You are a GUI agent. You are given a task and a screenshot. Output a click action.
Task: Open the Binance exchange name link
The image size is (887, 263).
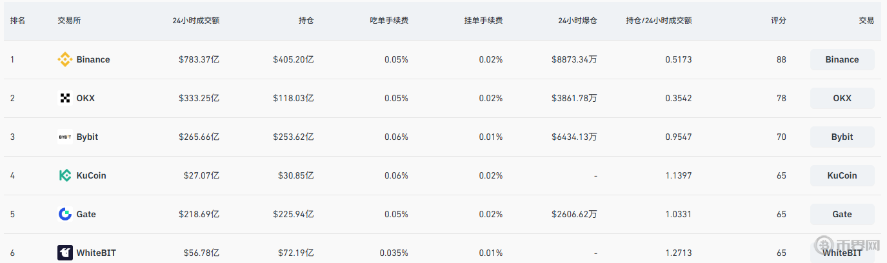[x=93, y=60]
